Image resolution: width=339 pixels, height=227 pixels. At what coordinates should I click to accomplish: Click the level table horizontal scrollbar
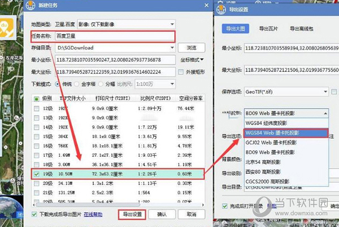pyautogui.click(x=88, y=205)
